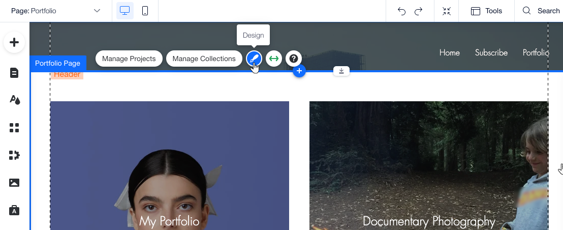Open the integrations puzzle-gear sidebar icon
Image resolution: width=563 pixels, height=230 pixels.
pos(14,155)
